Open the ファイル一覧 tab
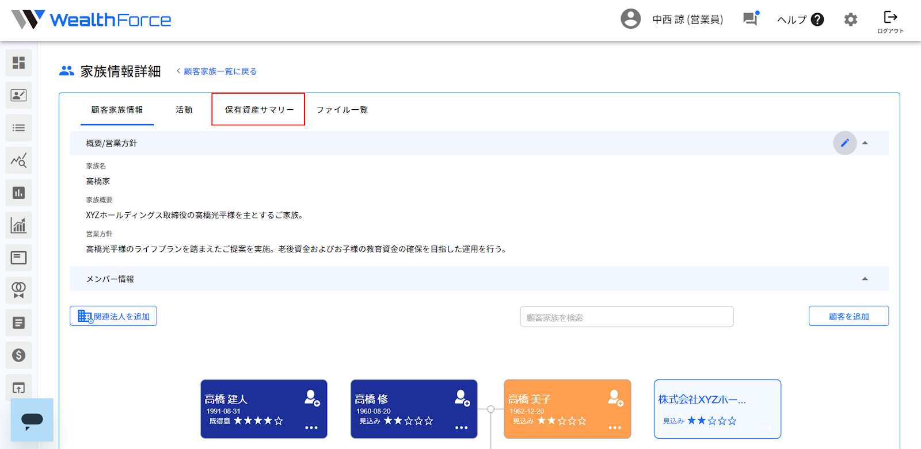Image resolution: width=921 pixels, height=449 pixels. (342, 110)
